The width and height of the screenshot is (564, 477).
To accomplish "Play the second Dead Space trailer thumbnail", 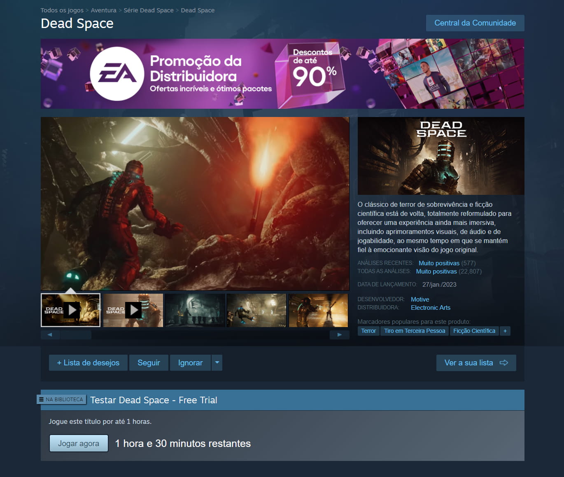I will click(133, 310).
